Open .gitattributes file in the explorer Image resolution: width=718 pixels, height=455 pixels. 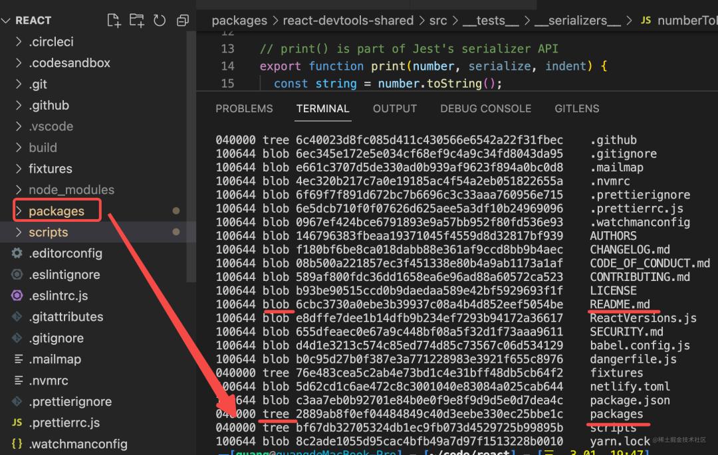coord(66,316)
